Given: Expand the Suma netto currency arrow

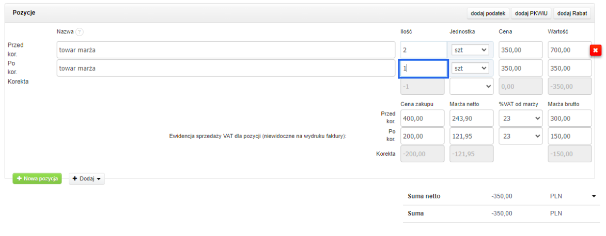Looking at the screenshot, I should pyautogui.click(x=594, y=196).
